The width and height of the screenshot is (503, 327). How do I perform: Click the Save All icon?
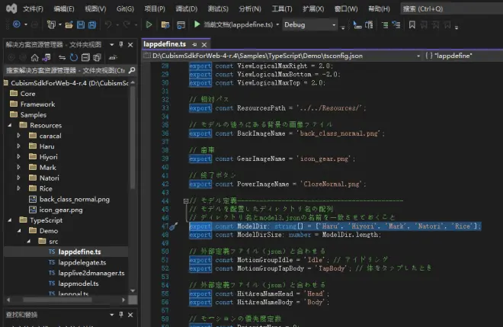(x=92, y=24)
